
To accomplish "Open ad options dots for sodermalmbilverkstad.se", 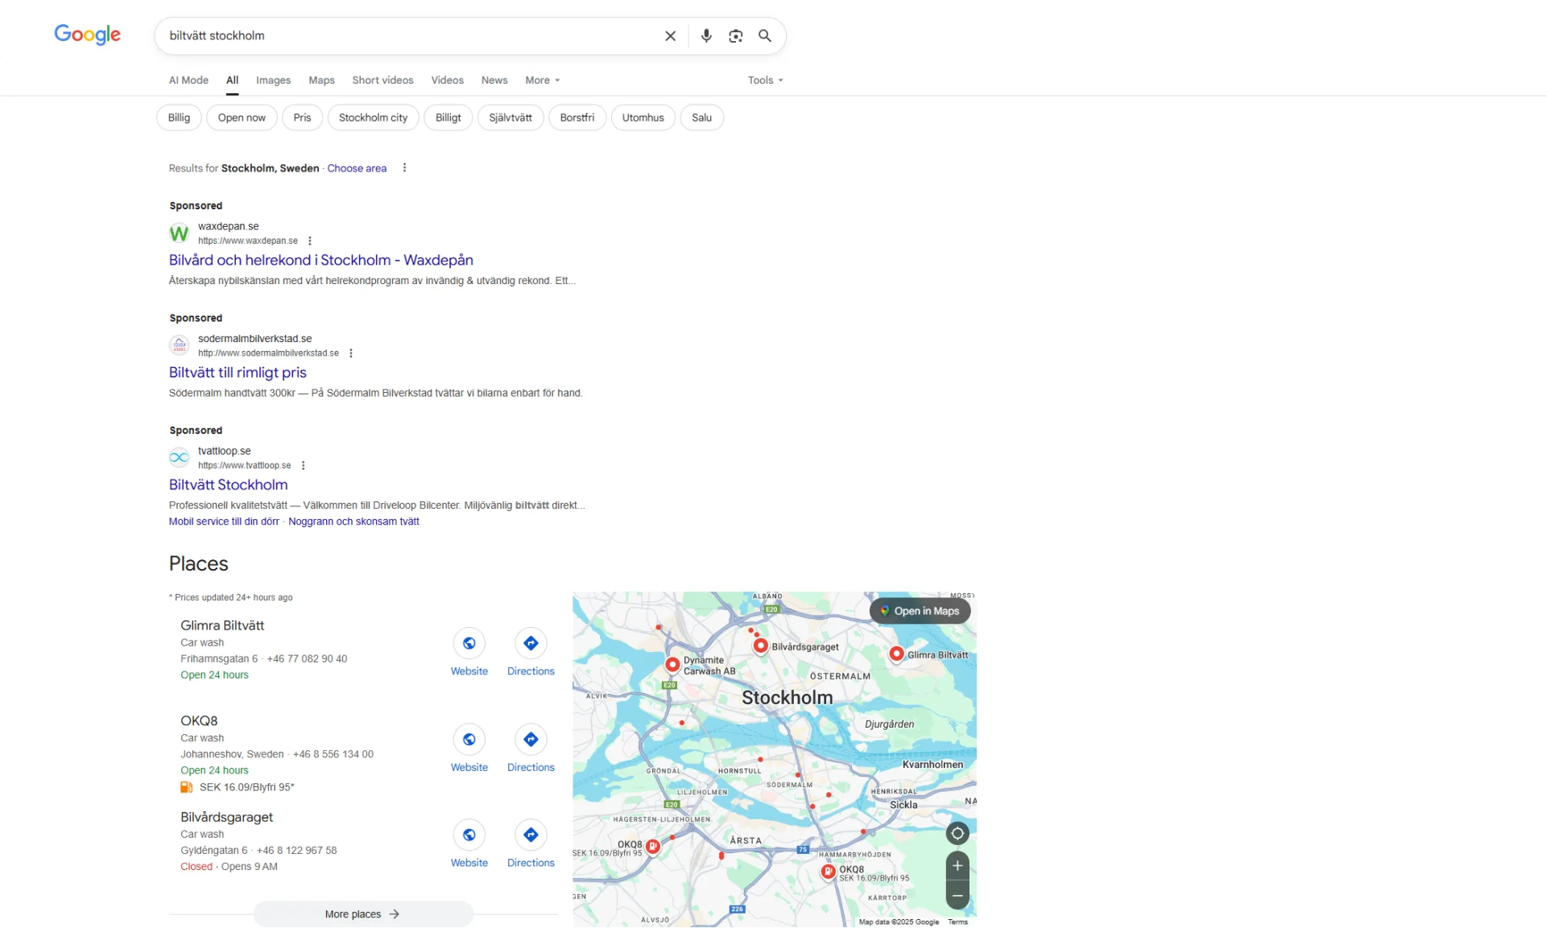I will pyautogui.click(x=351, y=353).
